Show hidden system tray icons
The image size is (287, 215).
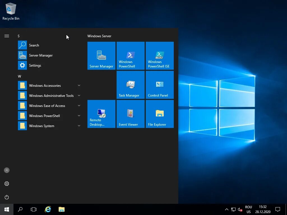pyautogui.click(x=226, y=209)
